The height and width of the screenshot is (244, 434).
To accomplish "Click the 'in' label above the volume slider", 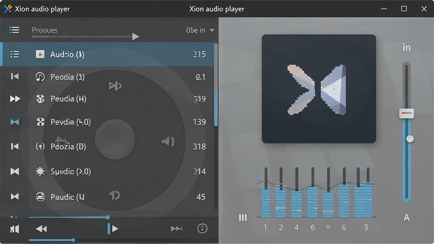I will [406, 47].
